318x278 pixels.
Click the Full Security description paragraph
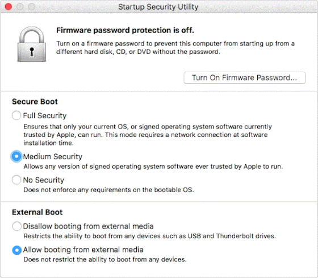pos(148,135)
